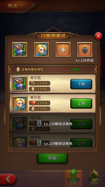The width and height of the screenshot is (105, 187).
Task: Click the blurred green button below the dialog
Action: tap(52, 158)
